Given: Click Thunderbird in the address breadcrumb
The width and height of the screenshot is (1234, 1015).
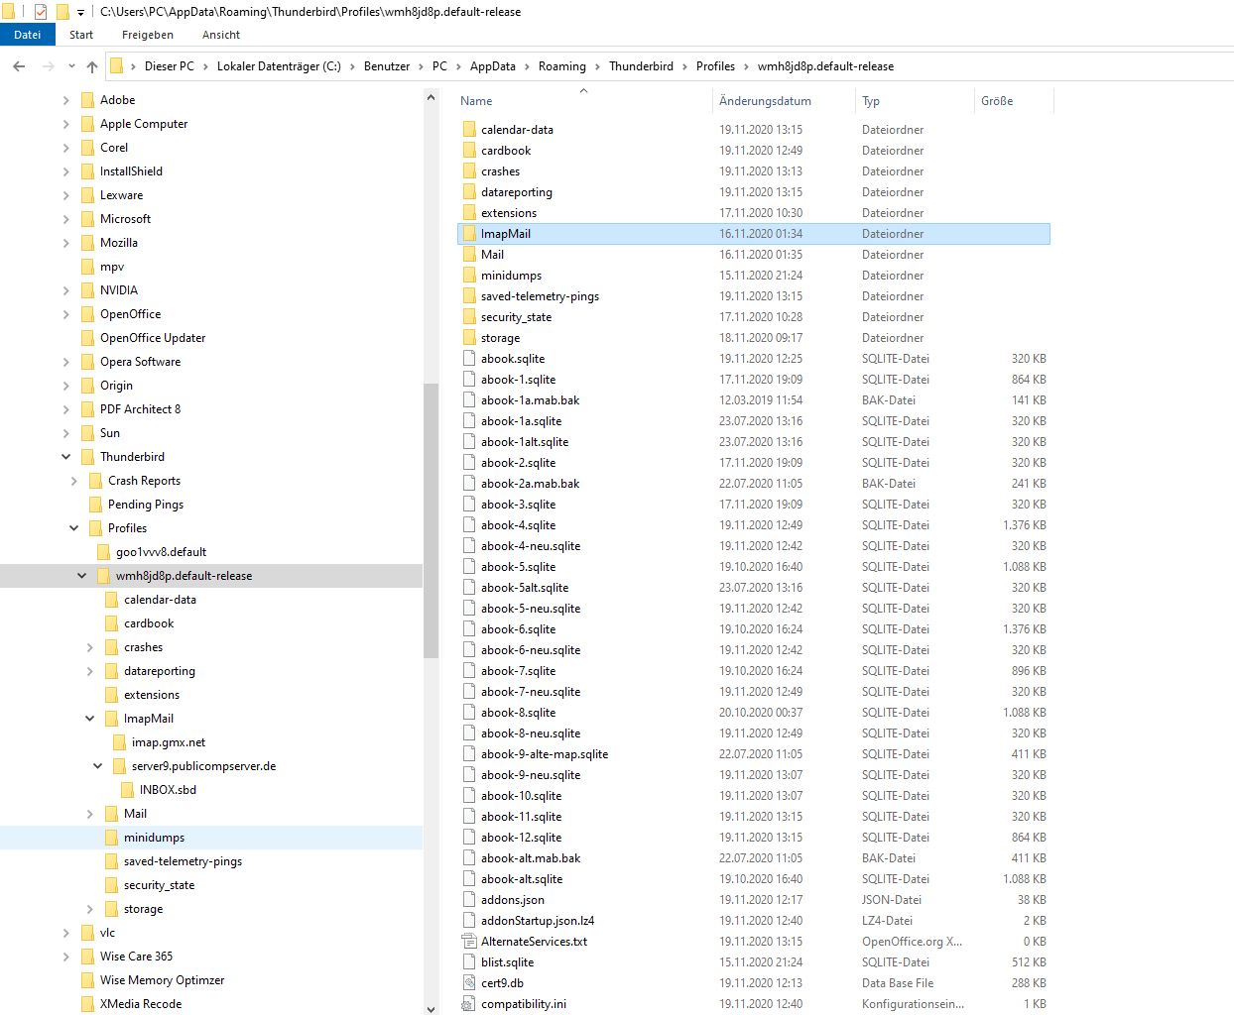Looking at the screenshot, I should point(641,66).
